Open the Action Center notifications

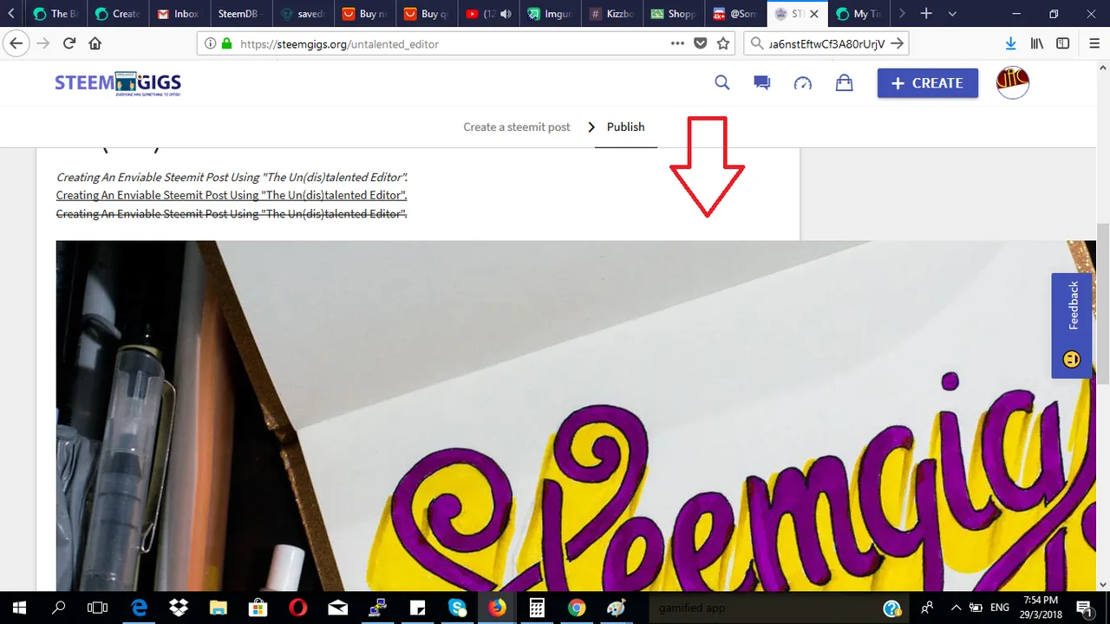[x=1083, y=608]
